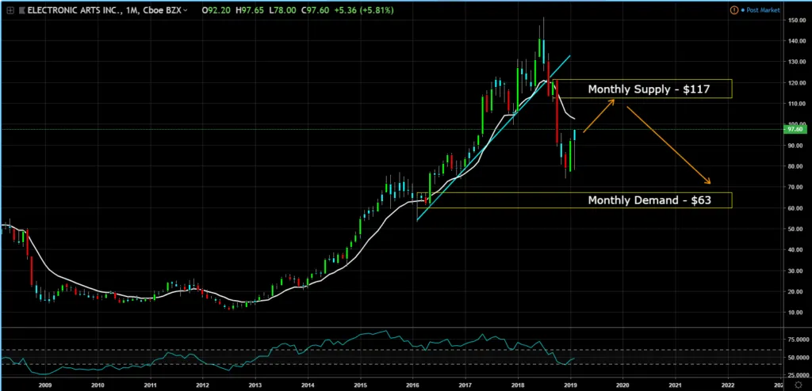Click the +5.36 (+5.81%) change value
The width and height of the screenshot is (812, 391).
(x=363, y=10)
